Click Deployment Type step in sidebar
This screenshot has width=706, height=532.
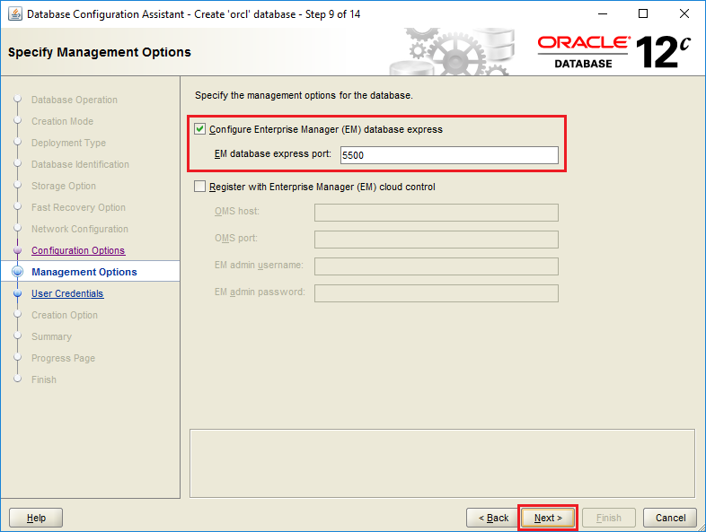pos(69,143)
